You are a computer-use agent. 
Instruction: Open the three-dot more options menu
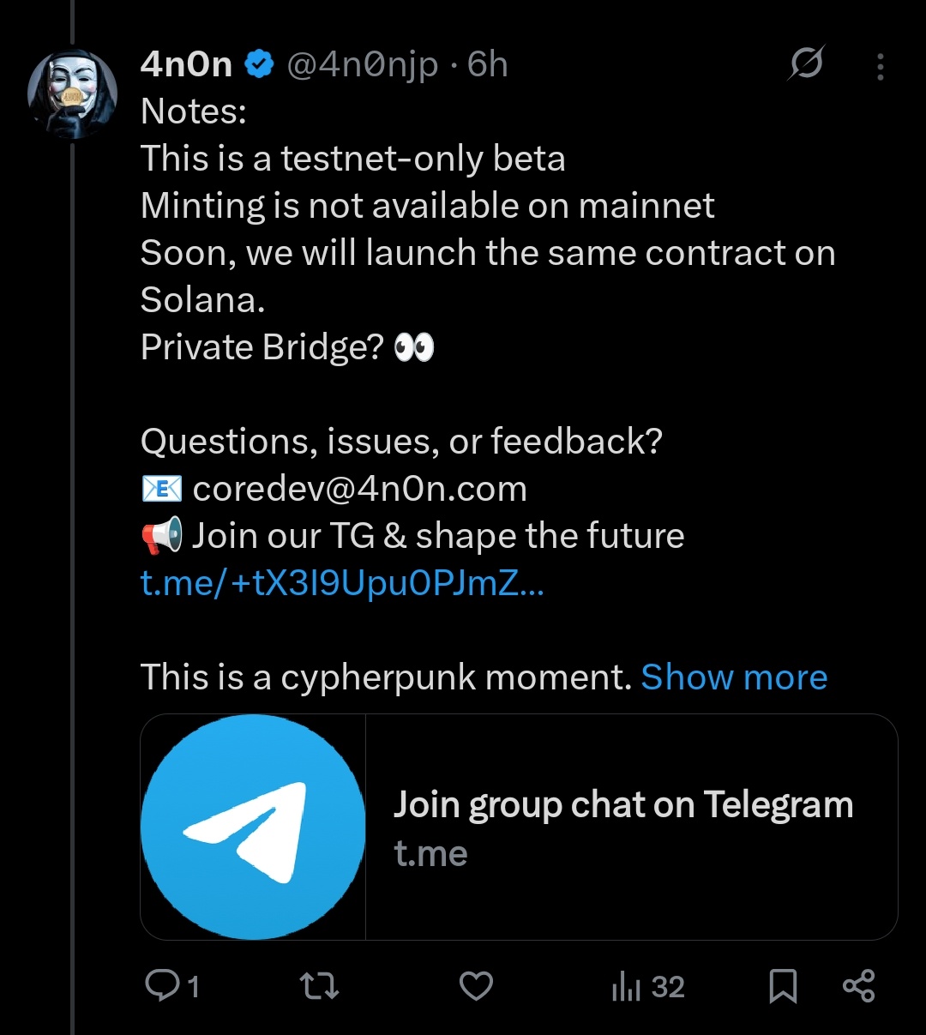pos(881,68)
